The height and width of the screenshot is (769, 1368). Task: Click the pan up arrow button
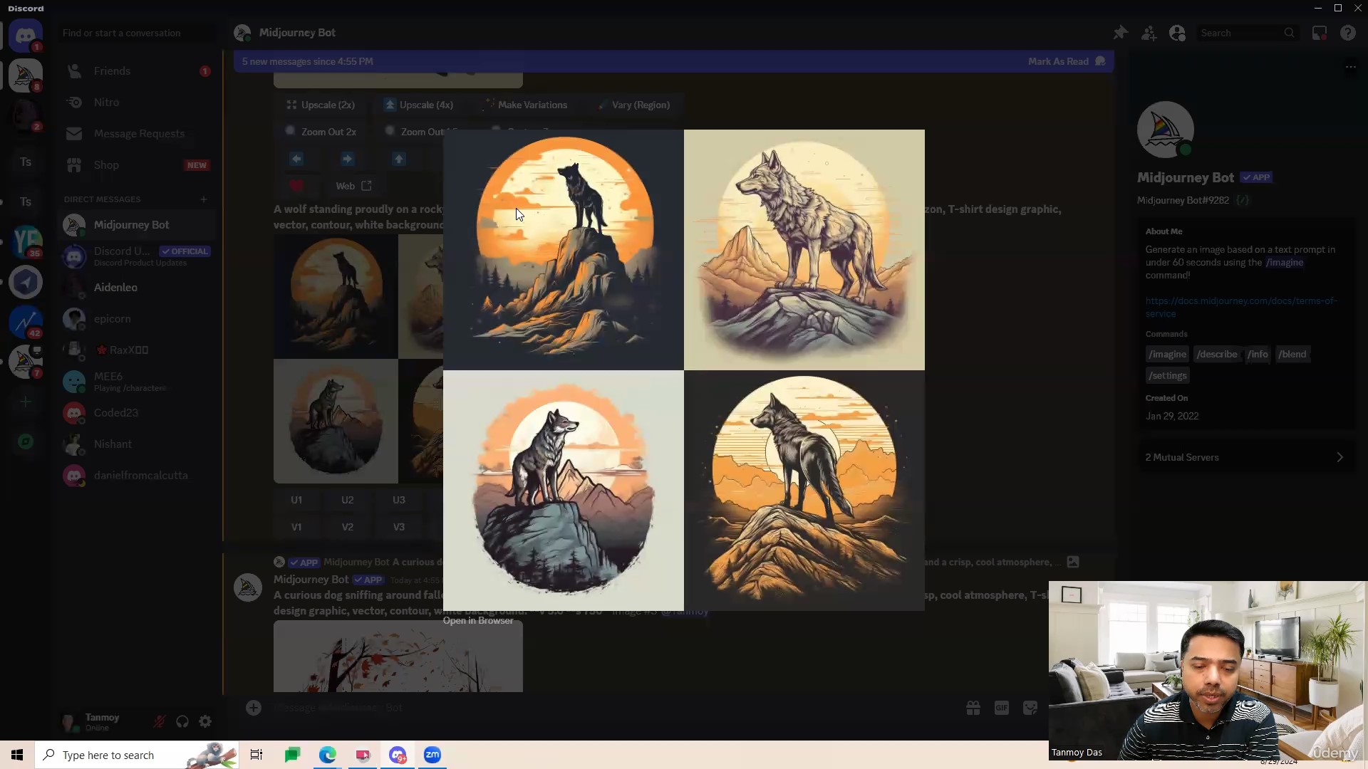point(399,159)
